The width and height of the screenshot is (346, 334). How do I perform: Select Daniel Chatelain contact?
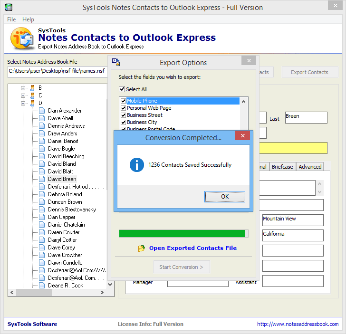click(67, 225)
